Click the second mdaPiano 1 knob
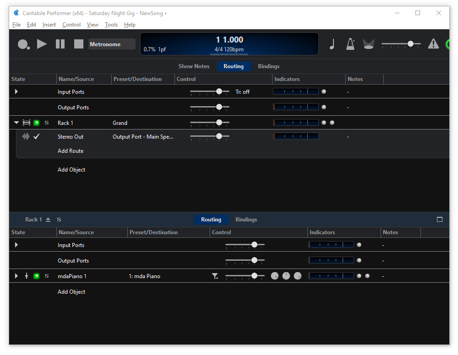 (x=286, y=276)
